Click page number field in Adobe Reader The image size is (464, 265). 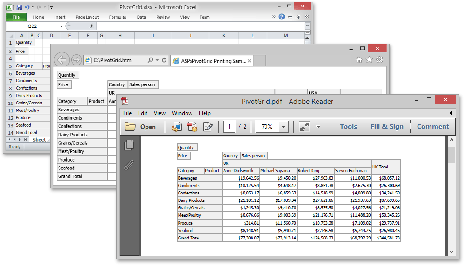(229, 127)
